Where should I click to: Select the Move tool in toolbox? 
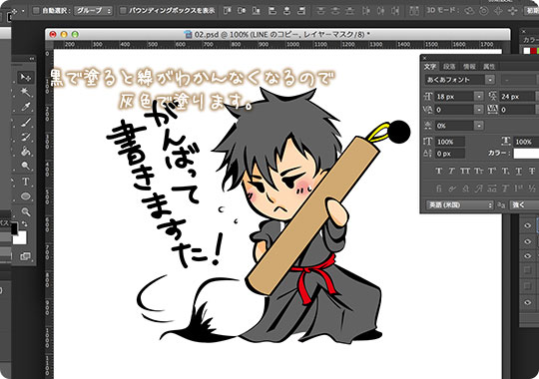tap(25, 78)
